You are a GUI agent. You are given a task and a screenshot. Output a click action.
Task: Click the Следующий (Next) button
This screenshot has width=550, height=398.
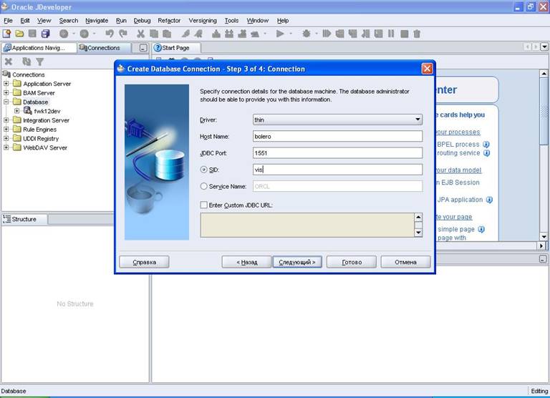click(297, 262)
